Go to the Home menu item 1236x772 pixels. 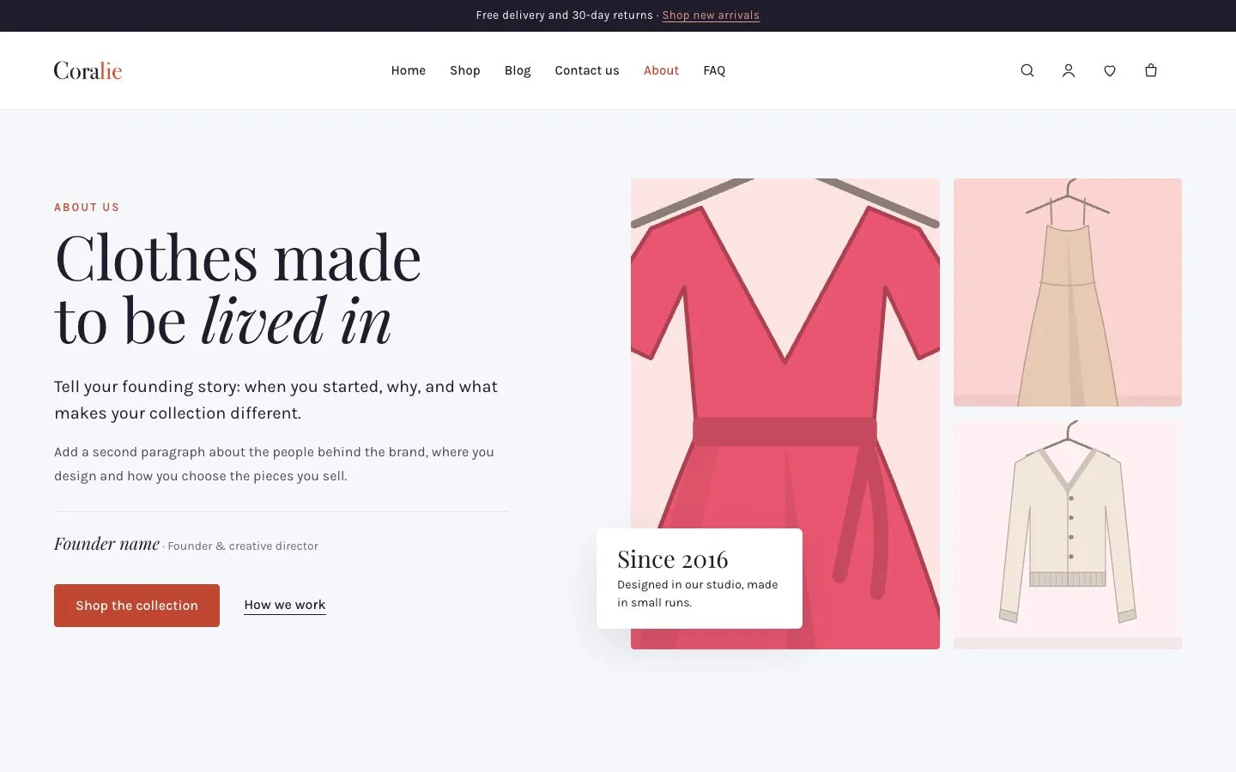coord(409,70)
